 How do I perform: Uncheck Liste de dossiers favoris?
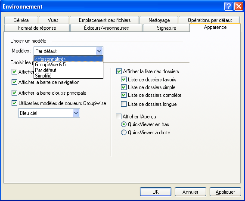pyautogui.click(x=124, y=80)
